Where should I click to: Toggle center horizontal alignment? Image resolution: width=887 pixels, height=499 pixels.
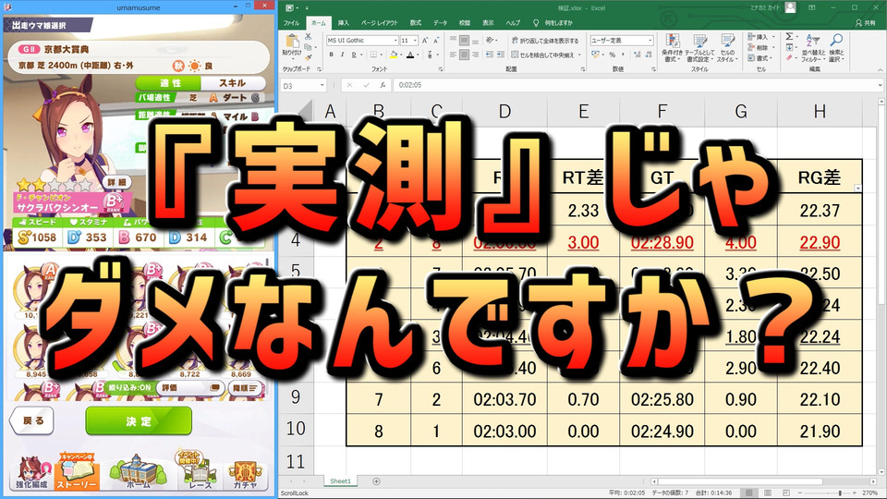(464, 55)
